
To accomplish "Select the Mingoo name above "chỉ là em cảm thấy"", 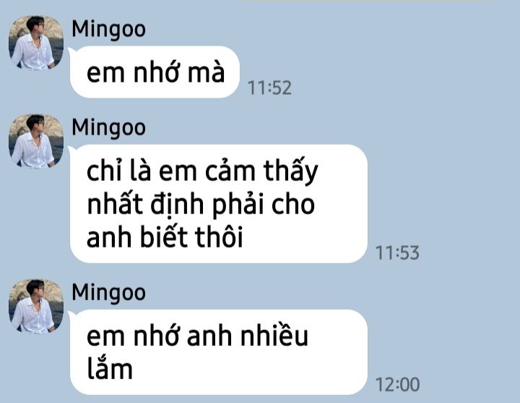I will click(x=108, y=129).
